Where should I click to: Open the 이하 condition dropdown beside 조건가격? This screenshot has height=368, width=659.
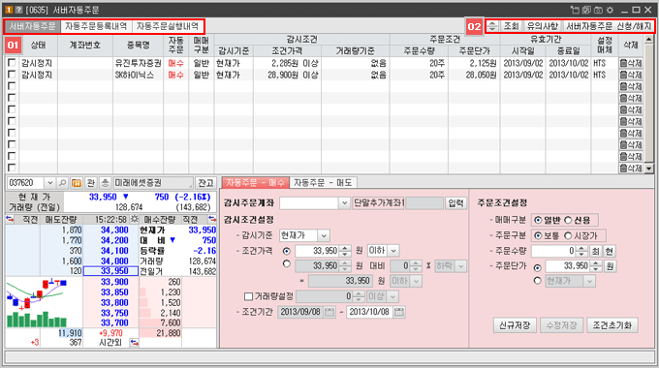(393, 251)
